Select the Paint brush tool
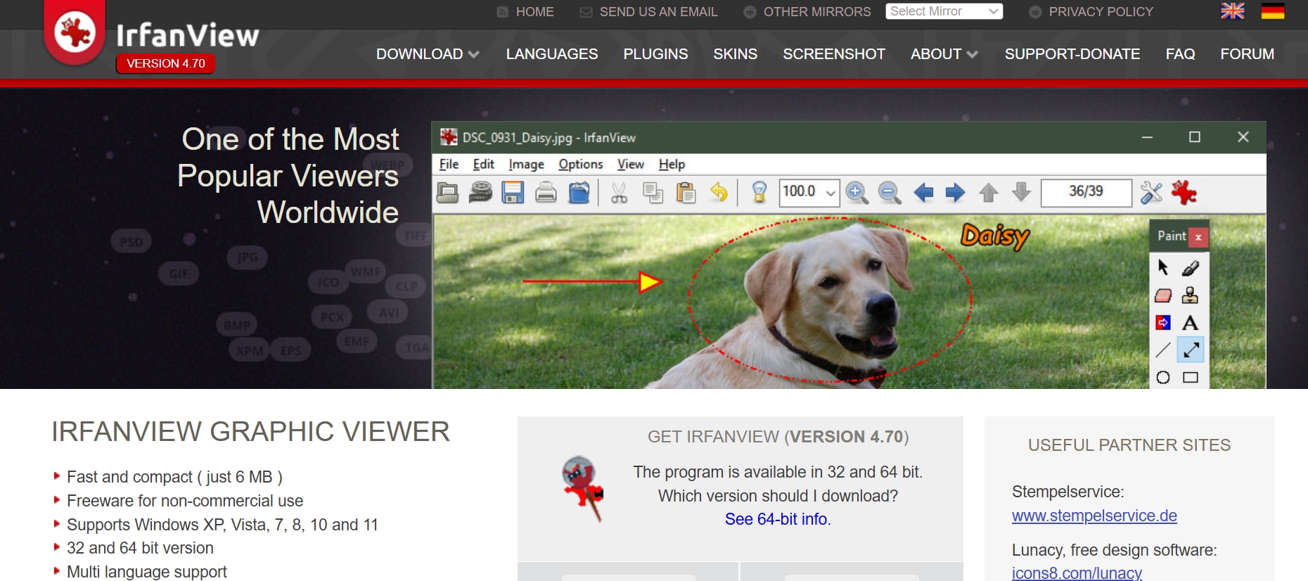The width and height of the screenshot is (1308, 581). pyautogui.click(x=1190, y=267)
